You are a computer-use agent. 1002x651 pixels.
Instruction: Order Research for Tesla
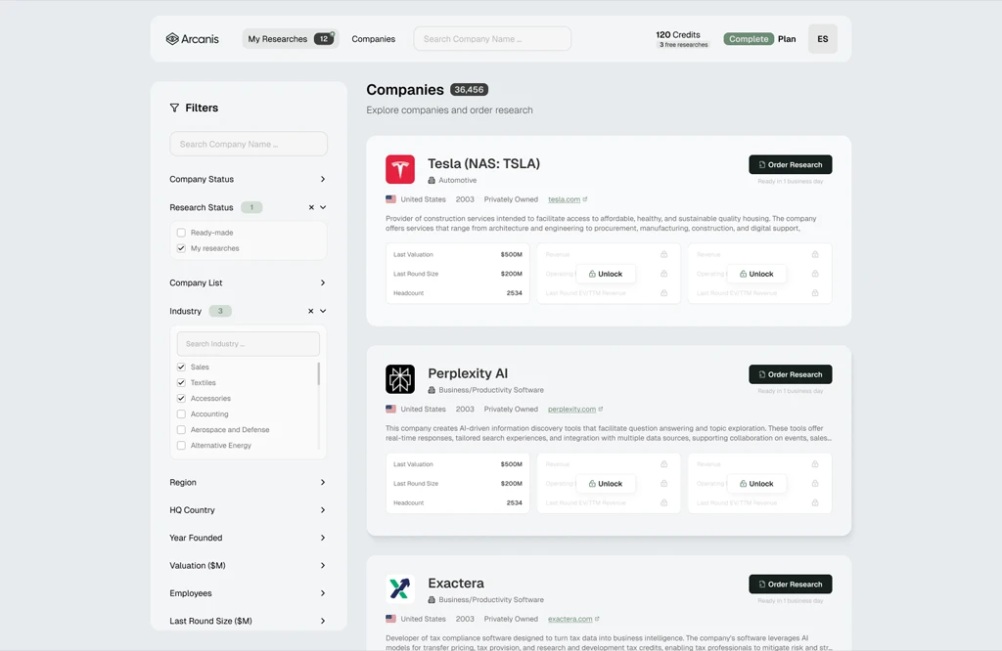(x=791, y=164)
